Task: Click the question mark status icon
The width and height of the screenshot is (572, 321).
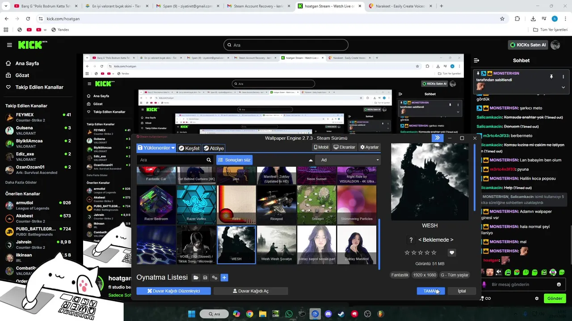Action: (411, 240)
